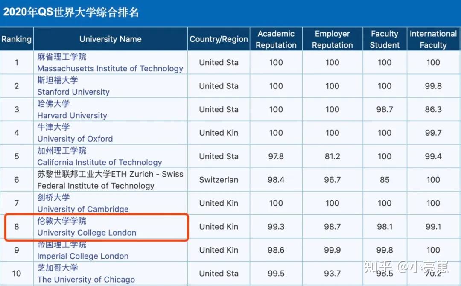461x286 pixels.
Task: Open the University of Oxford link
Action: pos(75,139)
